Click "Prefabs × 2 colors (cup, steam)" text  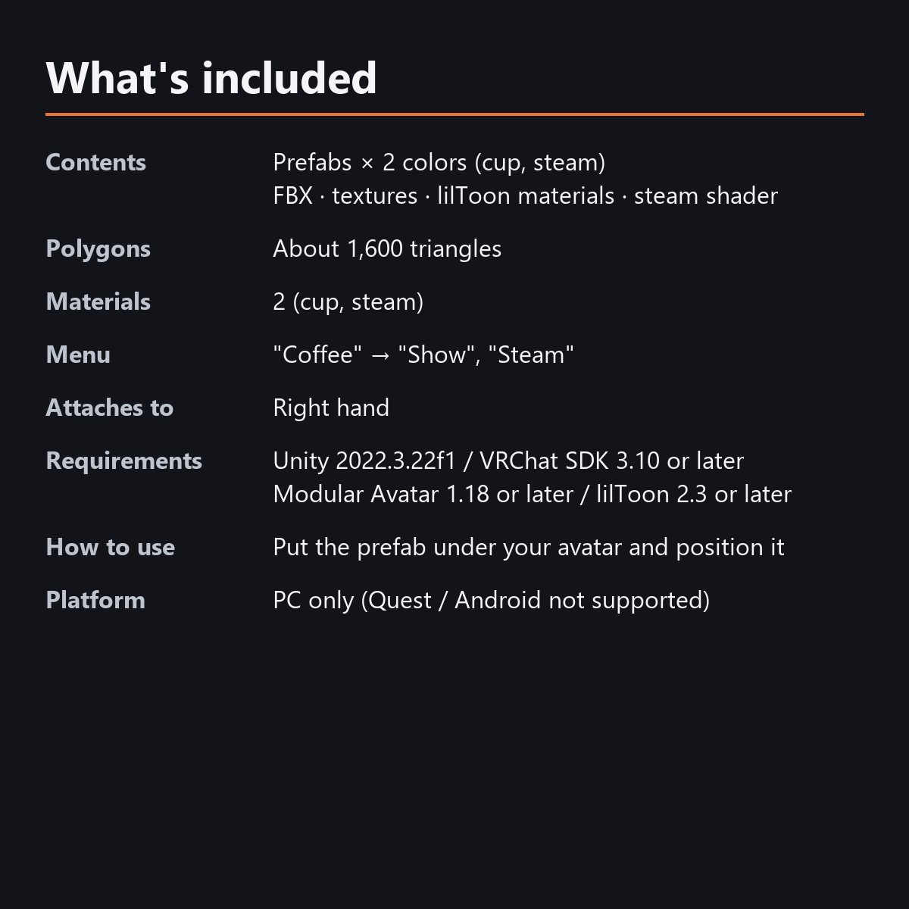(439, 163)
